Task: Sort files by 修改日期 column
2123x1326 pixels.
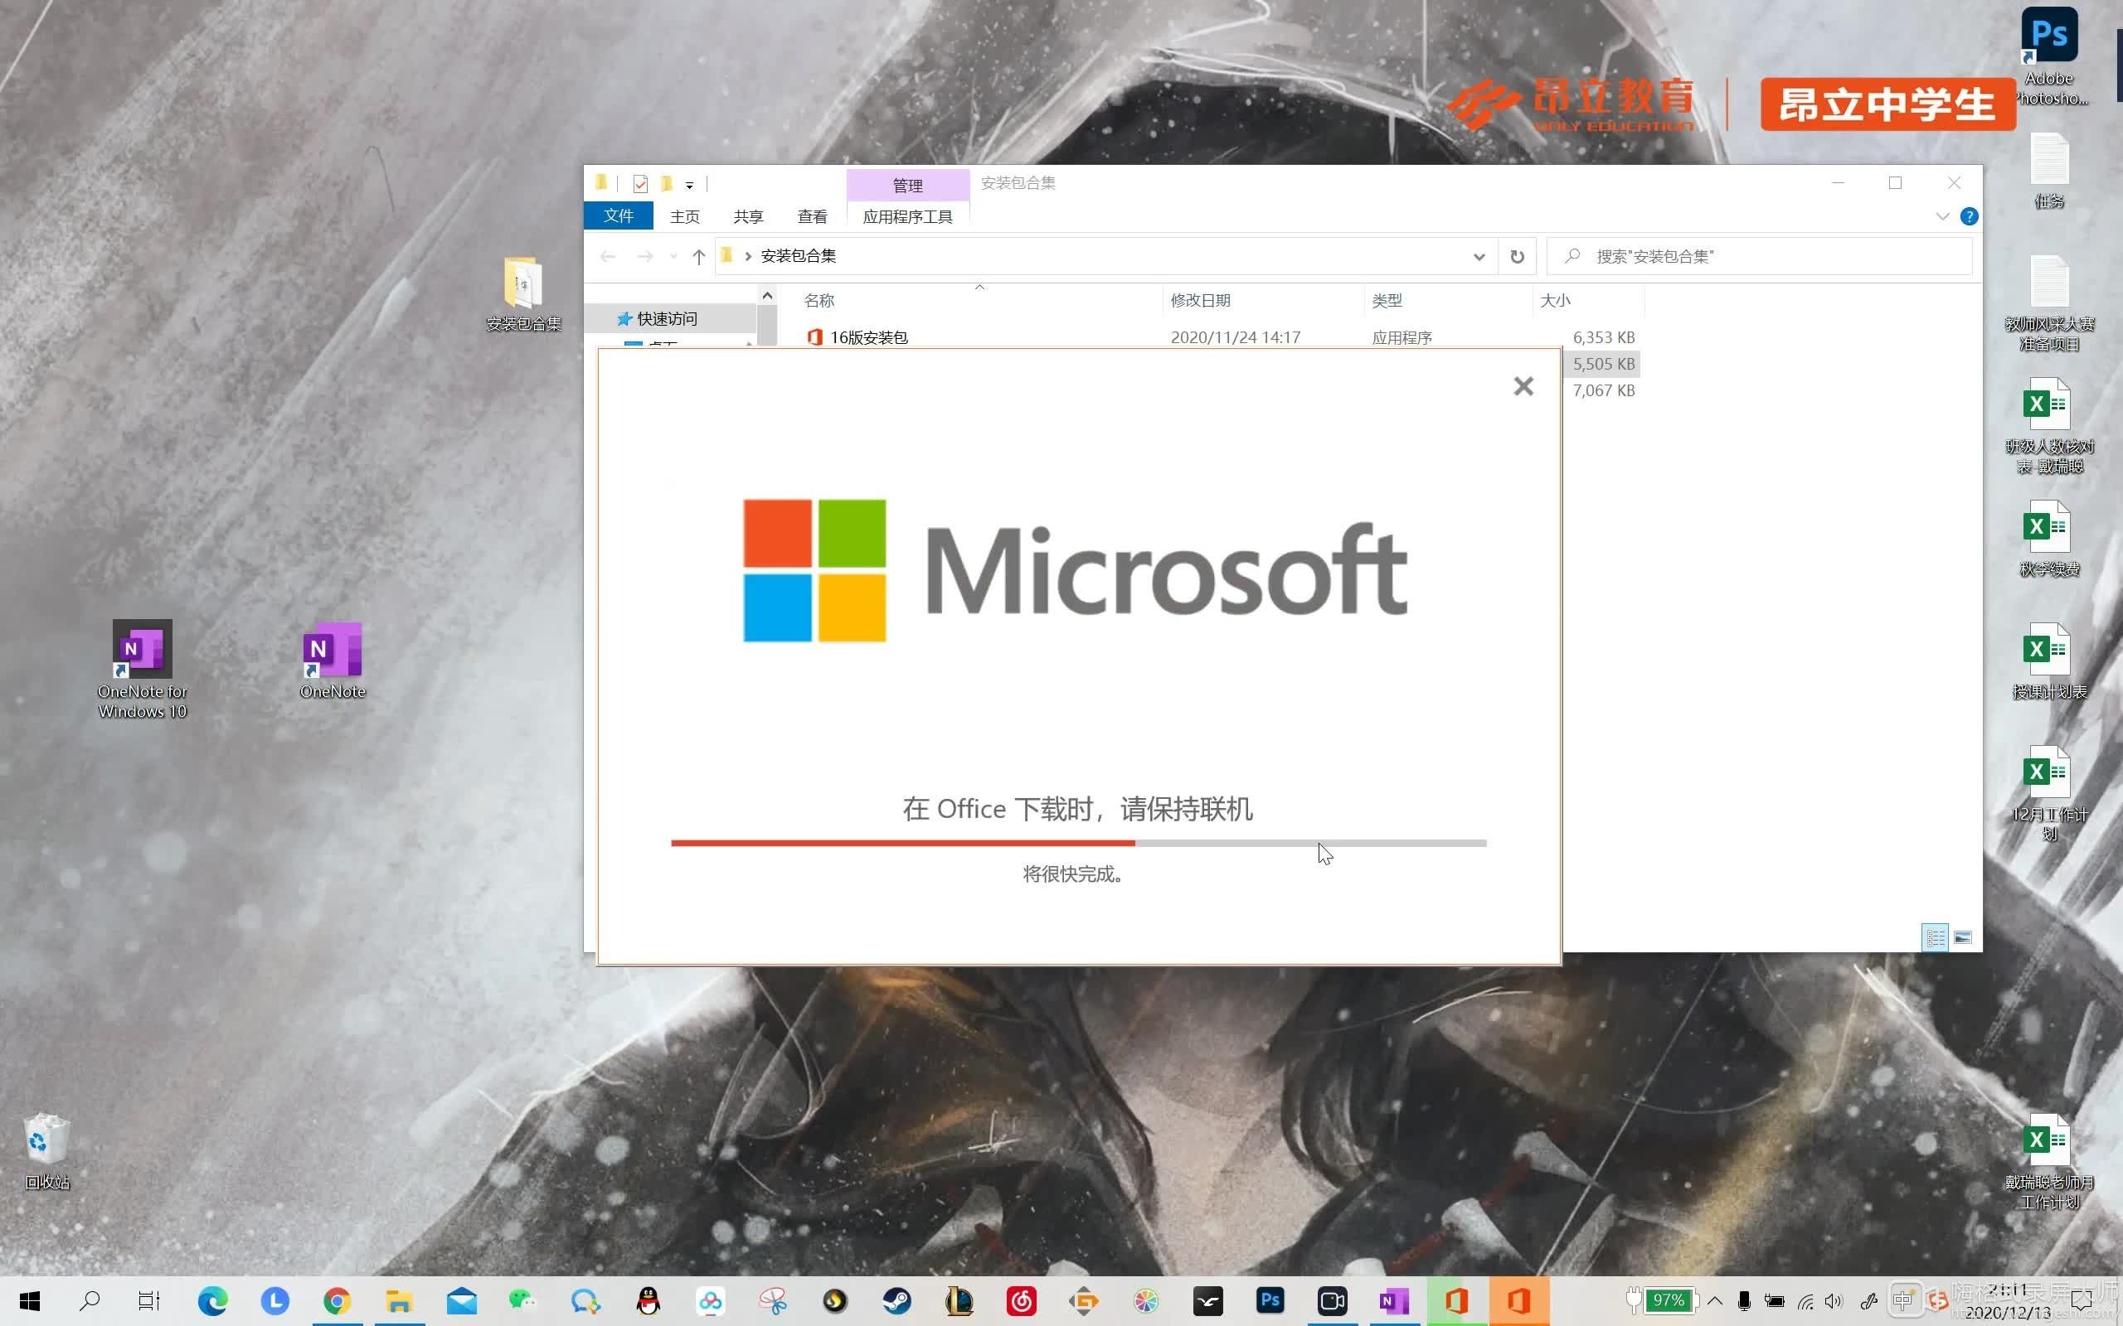Action: [1200, 301]
